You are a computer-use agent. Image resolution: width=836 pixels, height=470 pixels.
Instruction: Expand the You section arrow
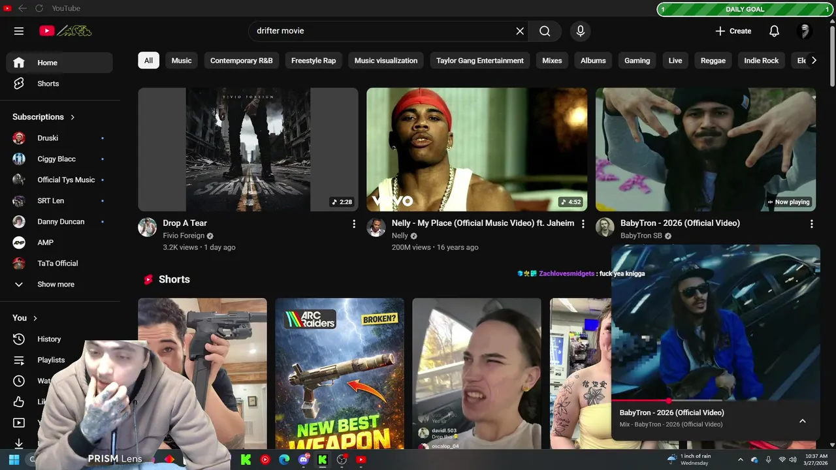[35, 318]
